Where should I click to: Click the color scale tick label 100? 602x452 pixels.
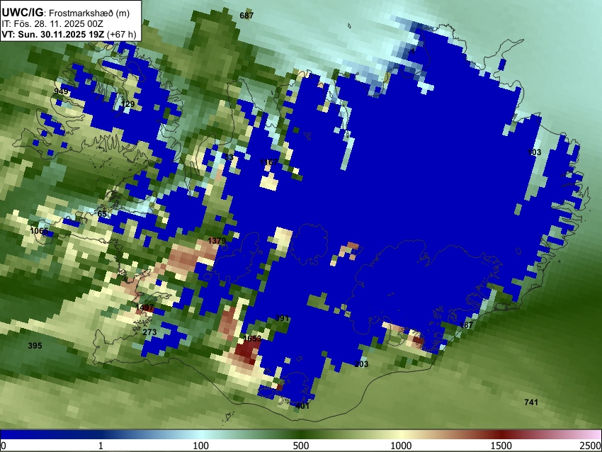click(201, 446)
